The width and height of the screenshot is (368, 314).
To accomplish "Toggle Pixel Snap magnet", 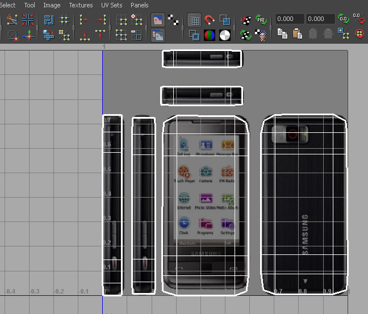I will (x=210, y=20).
